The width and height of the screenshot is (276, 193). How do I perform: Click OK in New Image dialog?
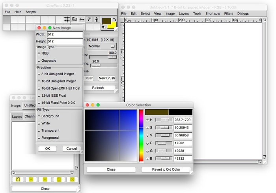(x=47, y=149)
